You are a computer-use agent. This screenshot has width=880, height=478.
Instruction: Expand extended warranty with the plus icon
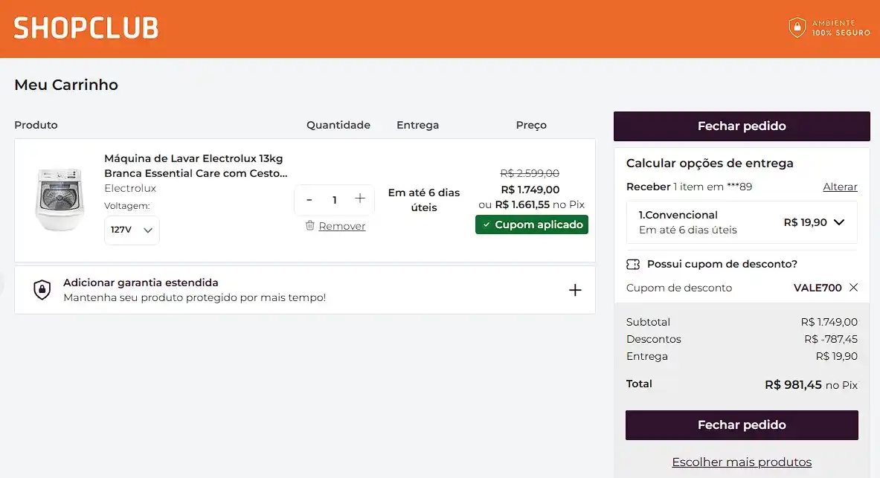click(x=575, y=290)
